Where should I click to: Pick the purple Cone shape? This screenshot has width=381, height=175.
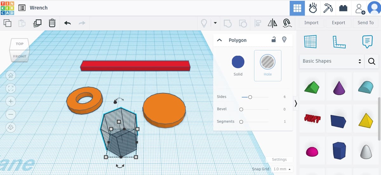(x=339, y=87)
